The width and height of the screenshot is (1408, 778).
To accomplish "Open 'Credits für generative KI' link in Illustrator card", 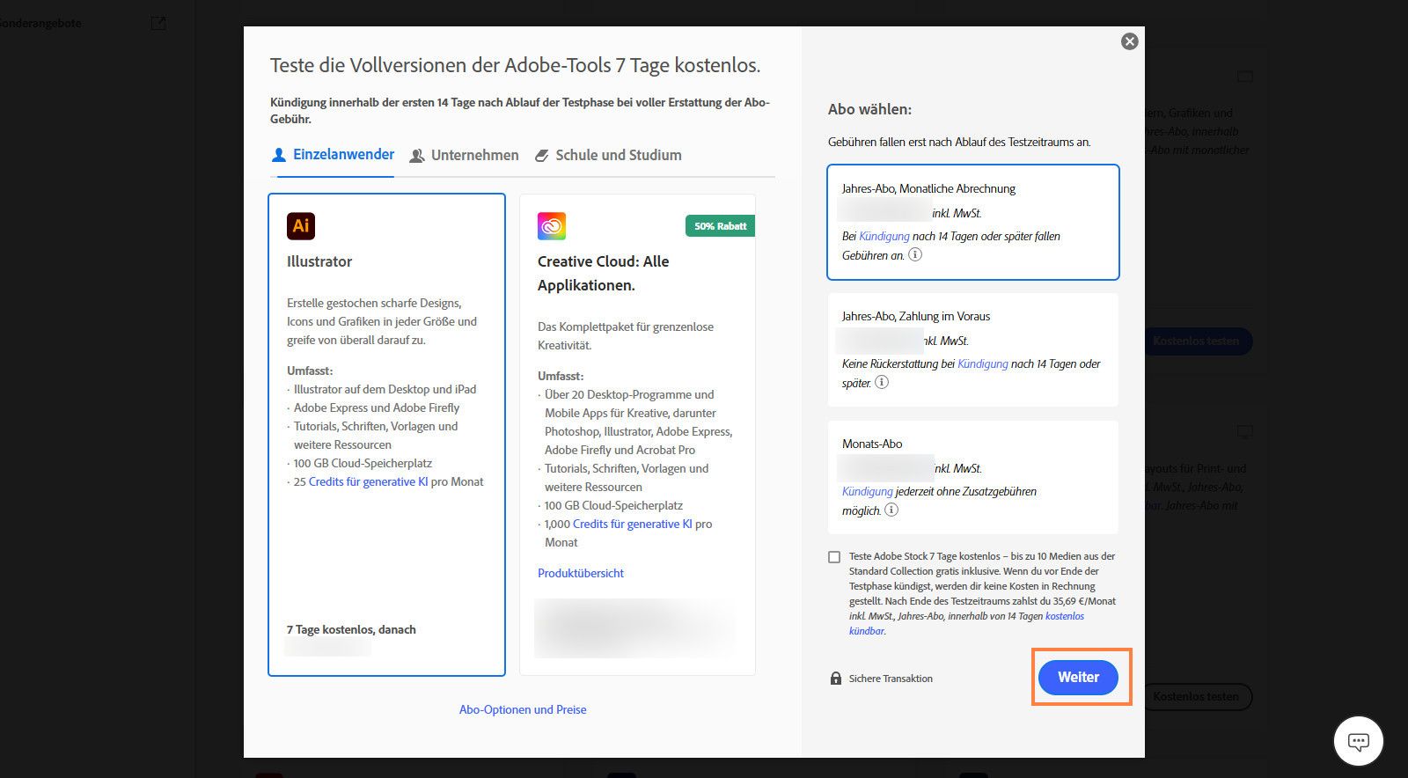I will (368, 481).
